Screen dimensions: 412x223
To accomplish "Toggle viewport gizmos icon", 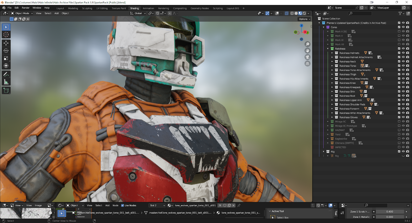I will pyautogui.click(x=267, y=13).
